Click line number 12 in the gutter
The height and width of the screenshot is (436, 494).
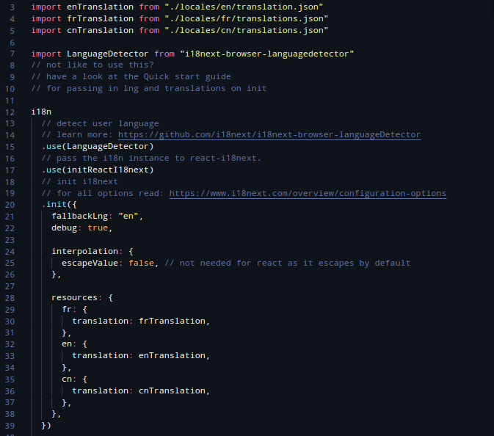pyautogui.click(x=10, y=112)
